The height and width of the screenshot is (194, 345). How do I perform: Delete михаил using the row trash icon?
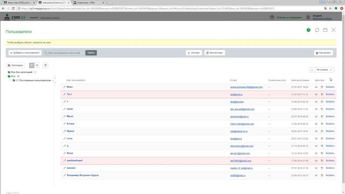[x=322, y=168]
